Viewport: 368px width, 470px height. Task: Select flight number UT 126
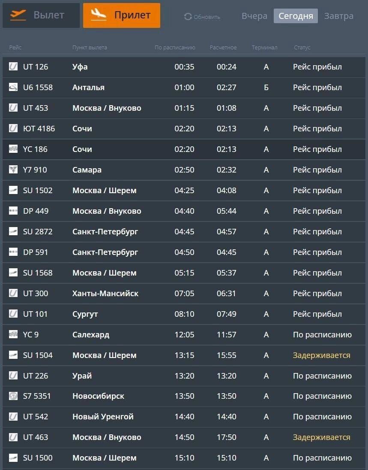pyautogui.click(x=36, y=67)
